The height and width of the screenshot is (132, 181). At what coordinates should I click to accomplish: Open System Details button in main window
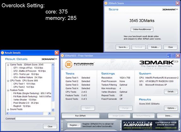[171, 92]
